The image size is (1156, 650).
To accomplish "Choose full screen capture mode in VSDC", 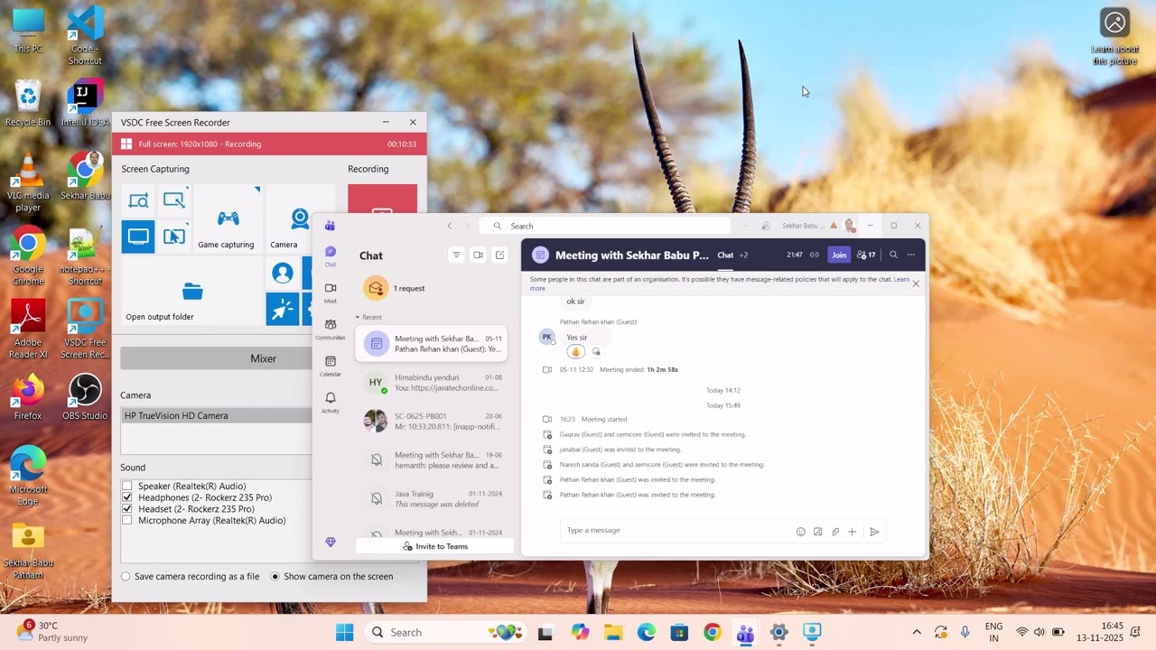I will pyautogui.click(x=138, y=237).
